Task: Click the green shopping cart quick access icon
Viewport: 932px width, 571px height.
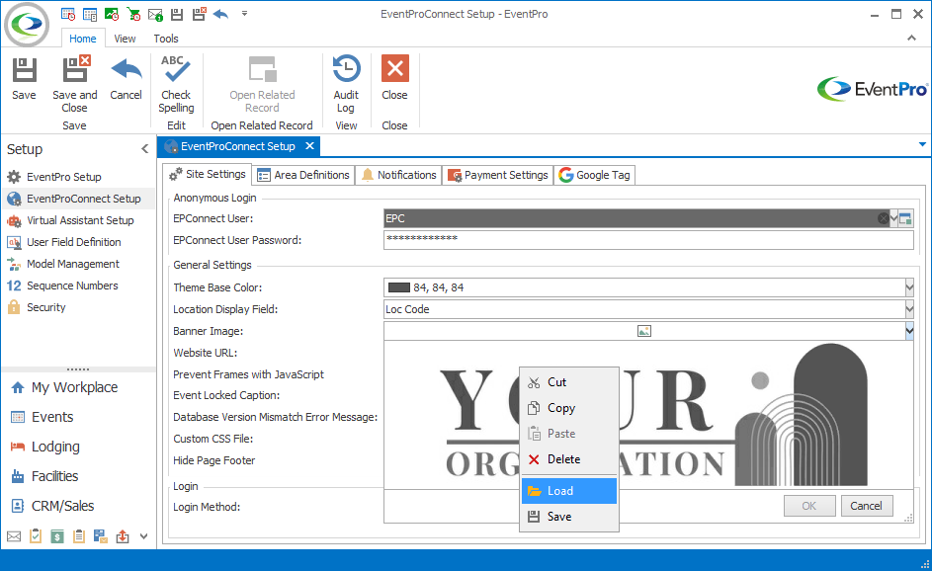Action: [133, 14]
